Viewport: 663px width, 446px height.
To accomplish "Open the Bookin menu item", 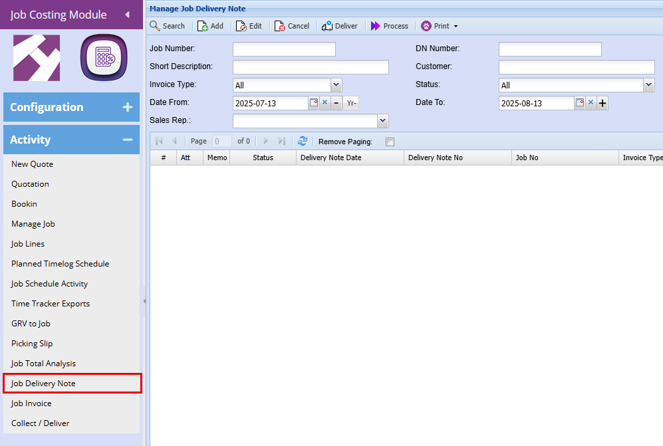I will (x=24, y=204).
